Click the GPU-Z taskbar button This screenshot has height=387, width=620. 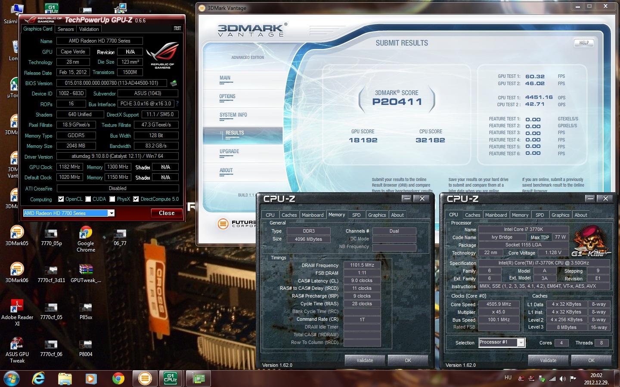pyautogui.click(x=198, y=378)
